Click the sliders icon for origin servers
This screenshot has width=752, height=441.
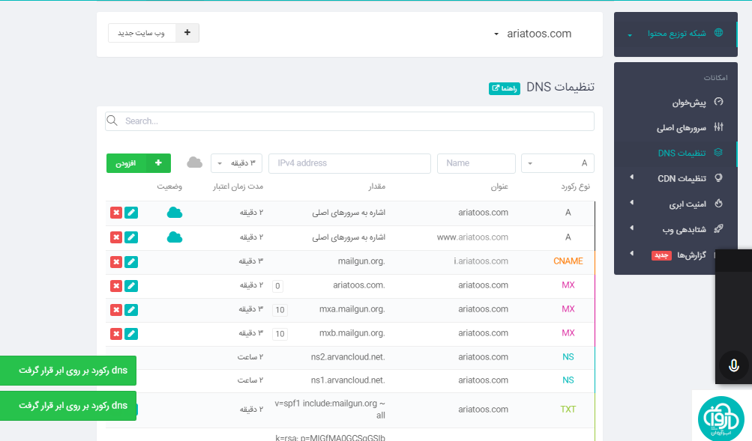(x=718, y=127)
